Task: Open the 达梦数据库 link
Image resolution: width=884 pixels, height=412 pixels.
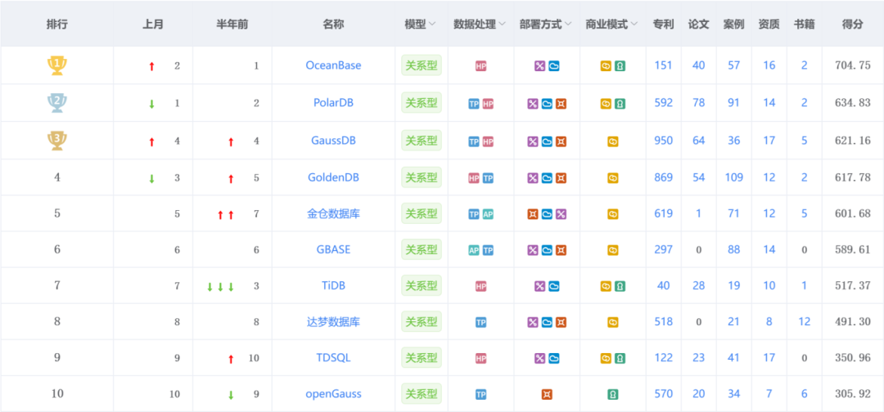Action: click(333, 322)
